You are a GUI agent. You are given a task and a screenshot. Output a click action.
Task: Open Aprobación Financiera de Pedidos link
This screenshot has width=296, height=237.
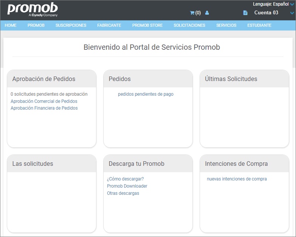pos(44,108)
